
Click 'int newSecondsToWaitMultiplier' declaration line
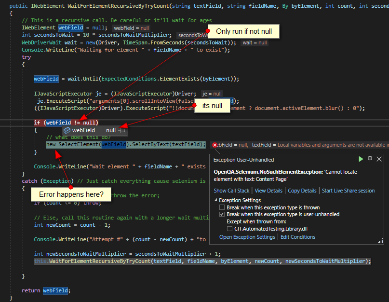point(127,254)
